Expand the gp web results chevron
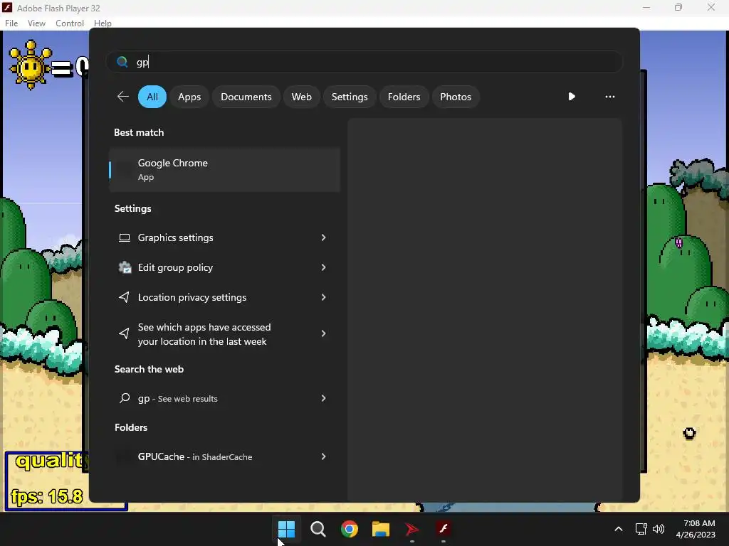 click(324, 398)
